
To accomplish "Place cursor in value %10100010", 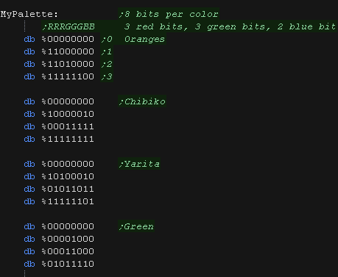I will 68,176.
